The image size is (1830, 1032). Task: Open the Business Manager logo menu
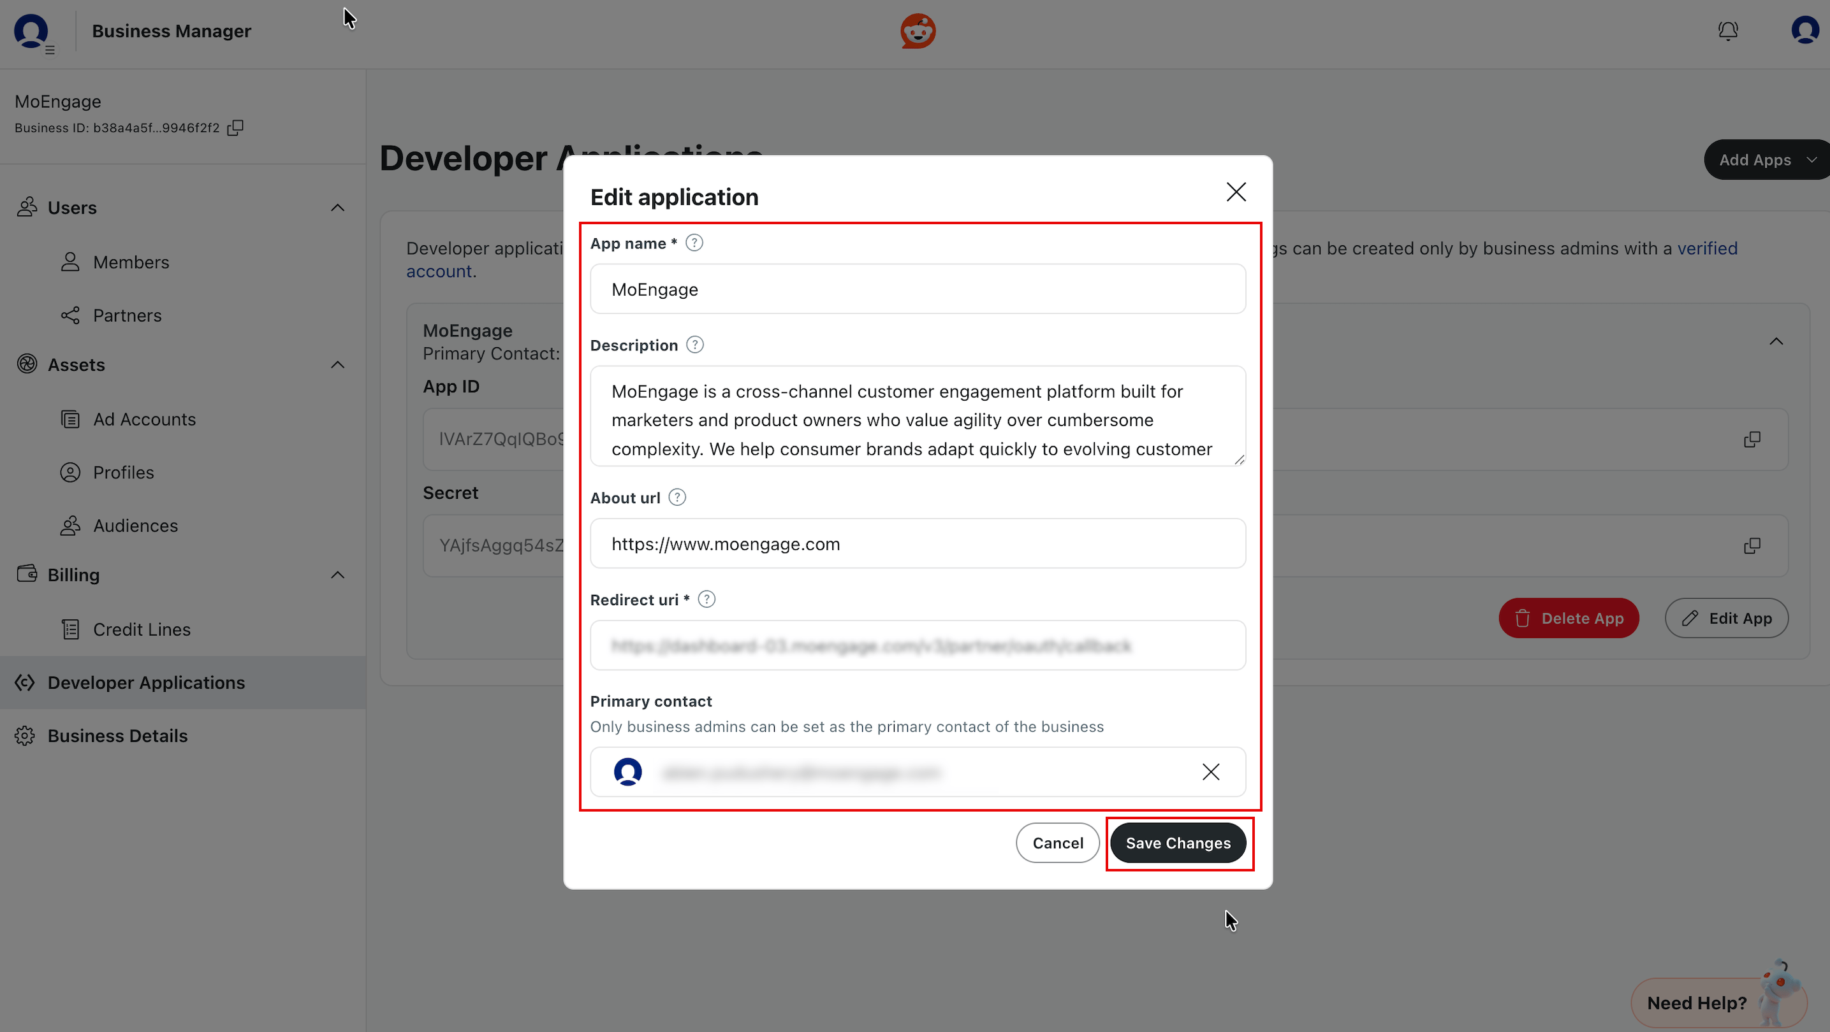[x=33, y=32]
